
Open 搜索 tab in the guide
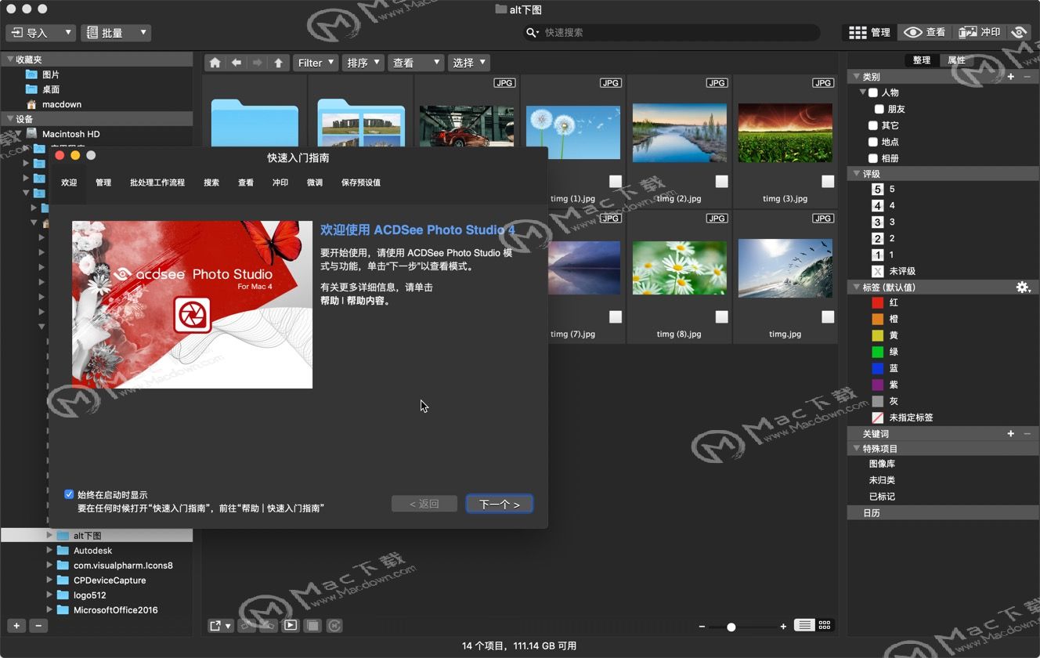click(x=211, y=183)
